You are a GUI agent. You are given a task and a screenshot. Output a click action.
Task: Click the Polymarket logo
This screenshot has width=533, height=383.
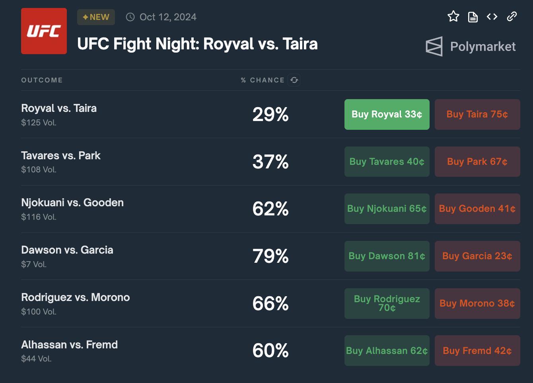[471, 47]
